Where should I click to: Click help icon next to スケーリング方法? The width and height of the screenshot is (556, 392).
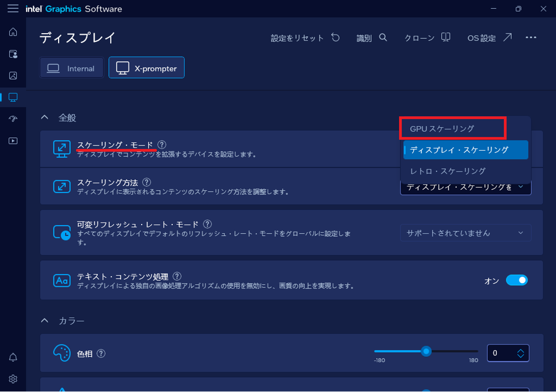tap(146, 182)
